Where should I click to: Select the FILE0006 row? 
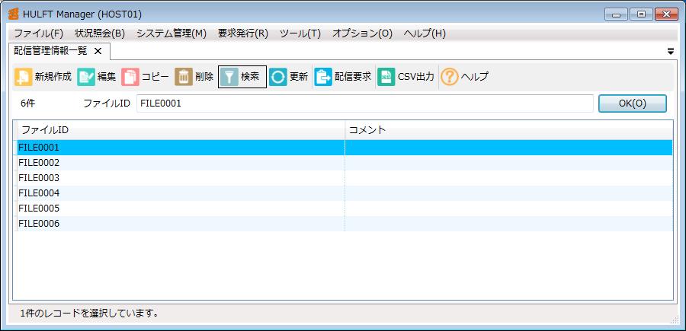pyautogui.click(x=345, y=224)
